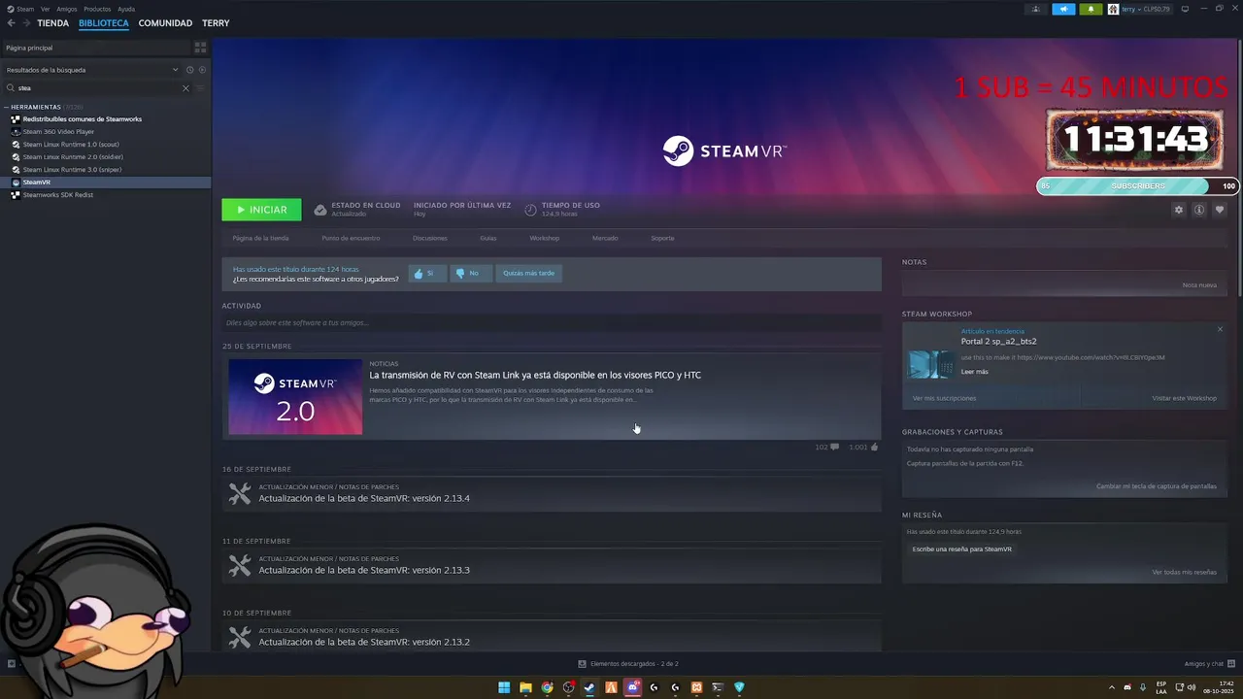Viewport: 1243px width, 699px height.
Task: Open the Ver menu
Action: [x=45, y=9]
